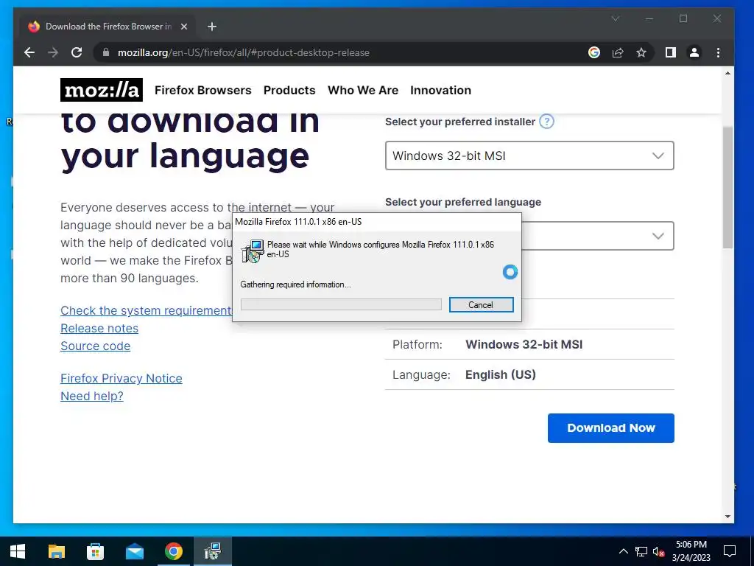This screenshot has width=754, height=566.
Task: Click the installer dialog title bar
Action: [x=377, y=222]
